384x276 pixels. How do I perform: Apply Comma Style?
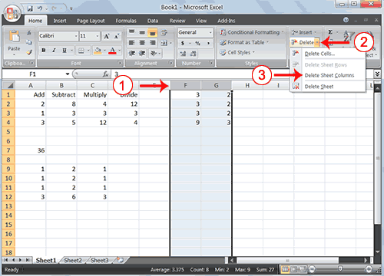208,43
